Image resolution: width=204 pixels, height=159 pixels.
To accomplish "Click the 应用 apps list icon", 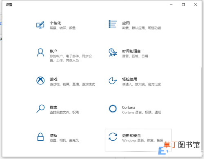I will tap(113, 24).
